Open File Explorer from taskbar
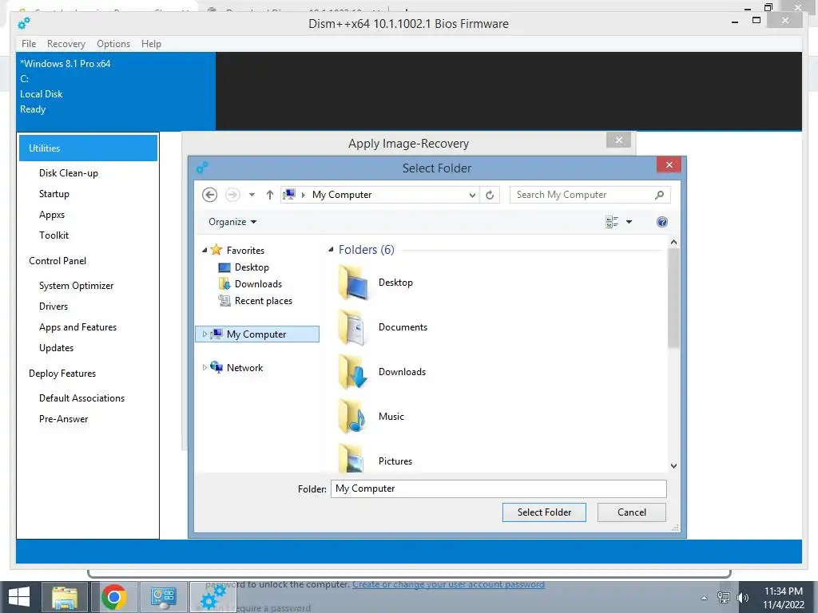This screenshot has width=818, height=613. 65,597
